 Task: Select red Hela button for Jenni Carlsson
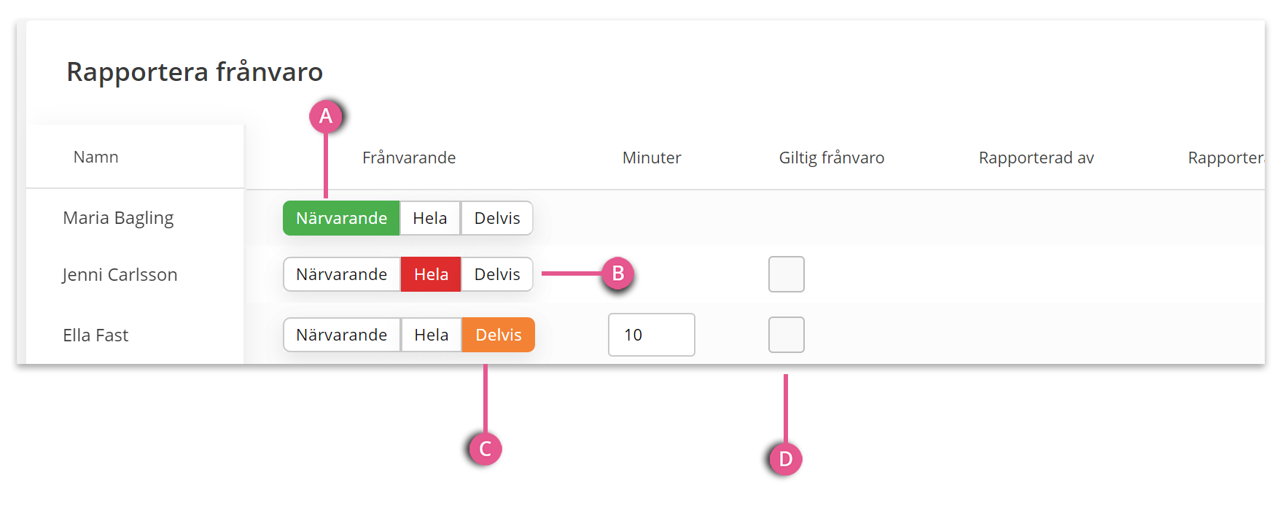431,274
